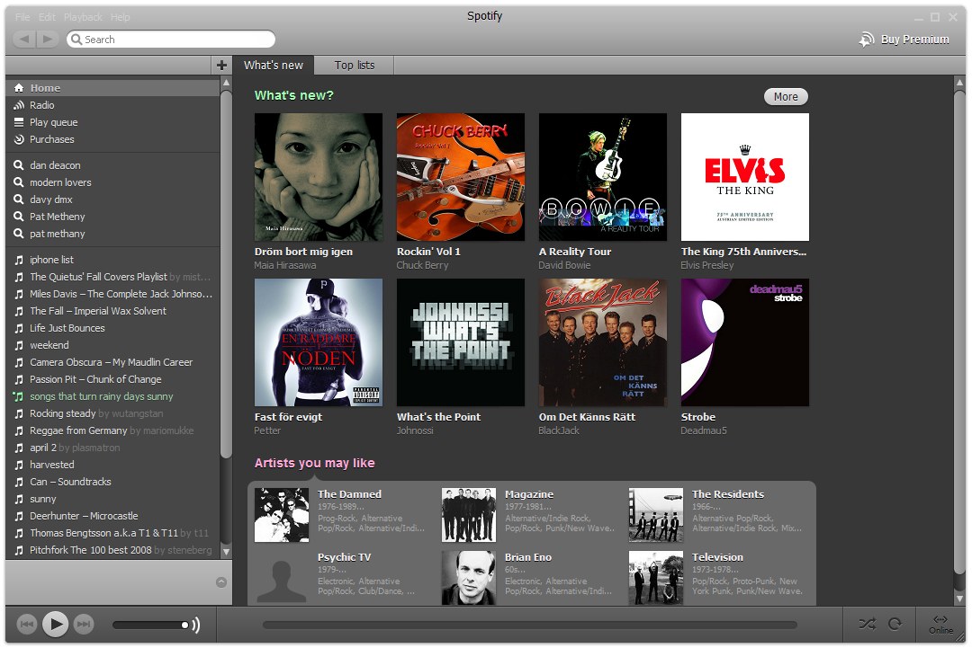
Task: Add new playlist with plus icon
Action: [221, 65]
